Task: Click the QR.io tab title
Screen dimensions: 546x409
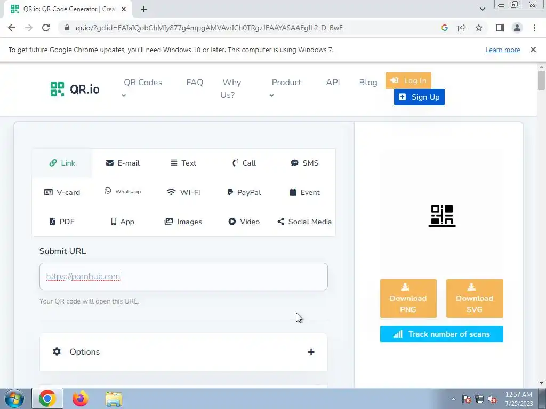Action: click(x=69, y=9)
